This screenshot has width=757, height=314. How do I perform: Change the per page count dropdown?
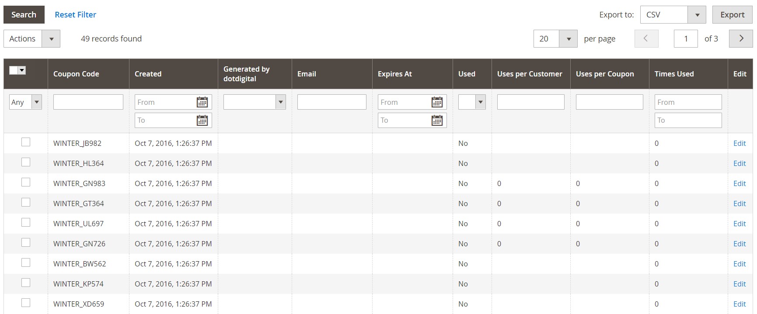click(x=555, y=39)
